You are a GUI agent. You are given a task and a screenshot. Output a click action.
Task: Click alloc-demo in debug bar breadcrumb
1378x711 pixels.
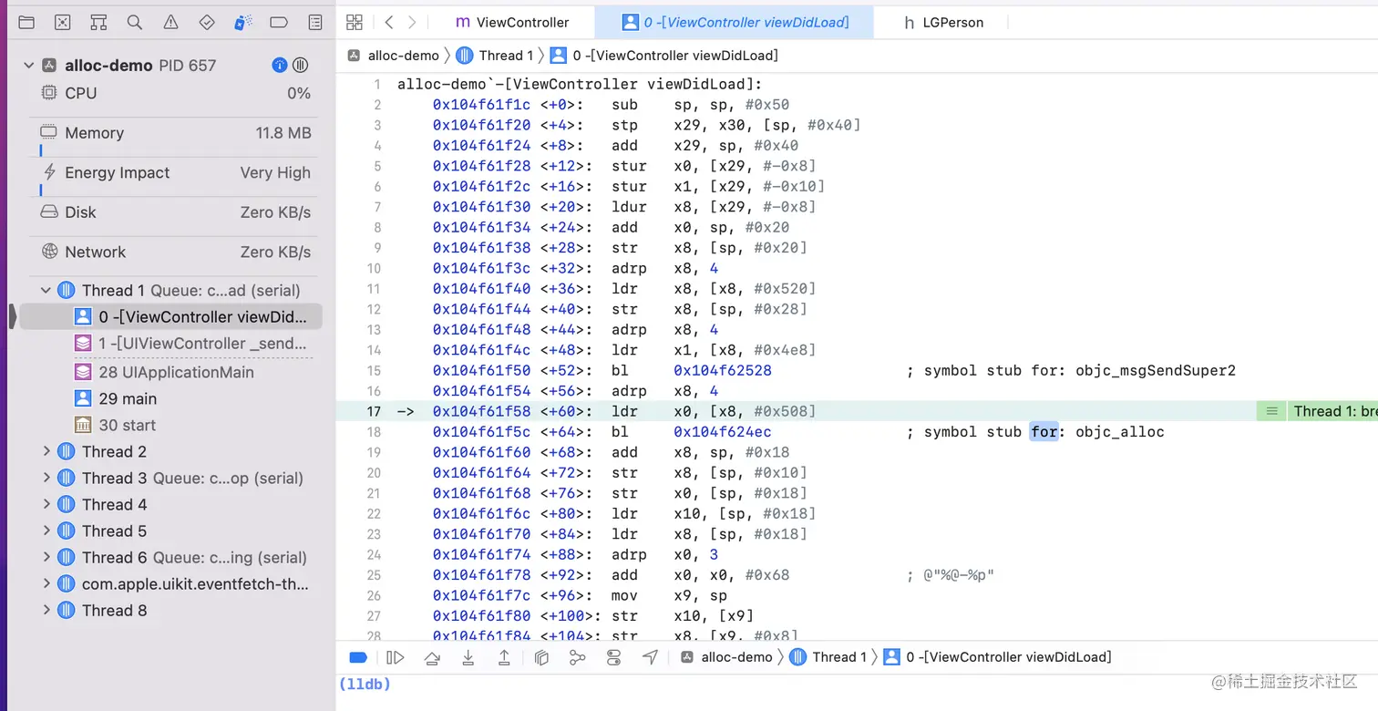point(726,657)
